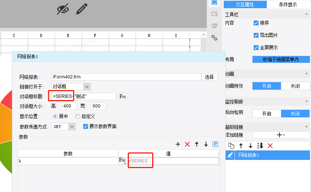The width and height of the screenshot is (311, 192).
Task: Collapse the 工具栏 section
Action: coord(307,15)
